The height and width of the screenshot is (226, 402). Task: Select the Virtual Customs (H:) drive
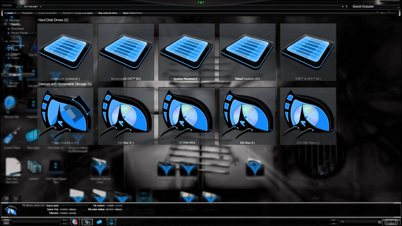[247, 52]
